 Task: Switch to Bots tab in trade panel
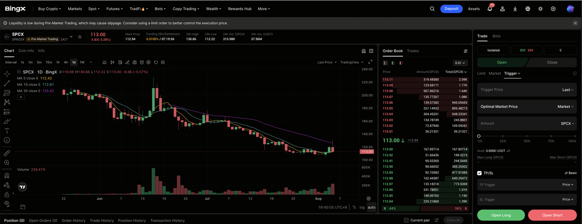pos(497,36)
